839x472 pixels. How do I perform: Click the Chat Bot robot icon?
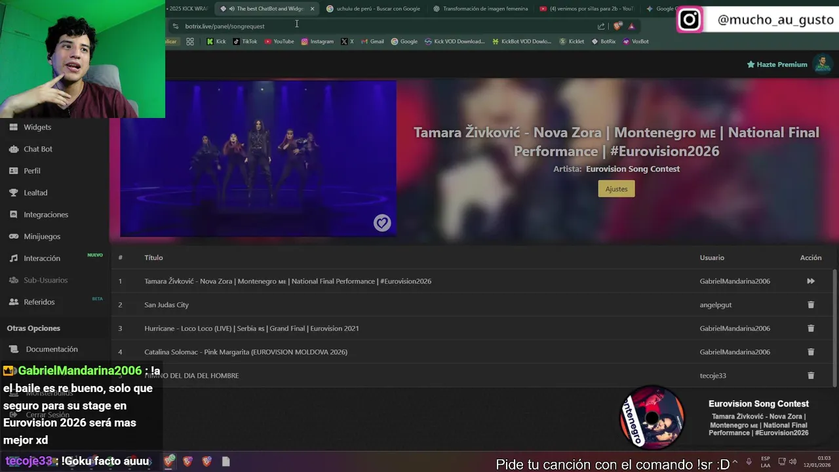click(x=13, y=149)
